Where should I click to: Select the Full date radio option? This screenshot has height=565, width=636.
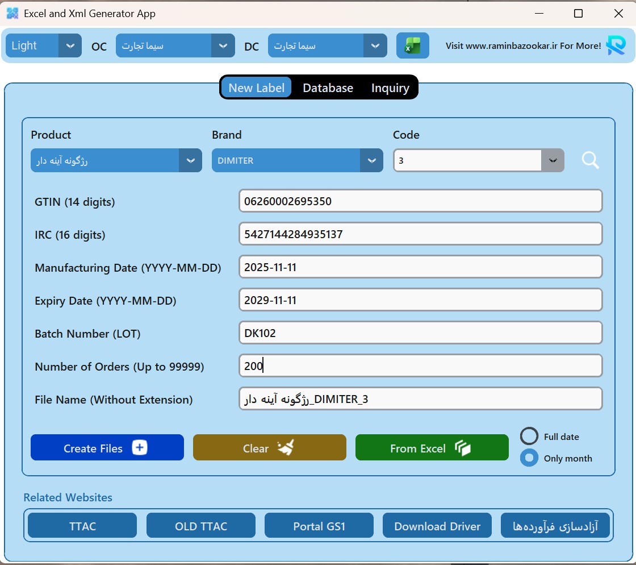tap(529, 437)
